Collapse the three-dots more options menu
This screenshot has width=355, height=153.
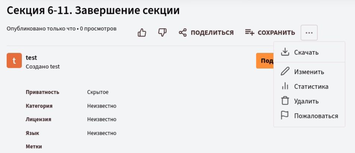coord(309,33)
